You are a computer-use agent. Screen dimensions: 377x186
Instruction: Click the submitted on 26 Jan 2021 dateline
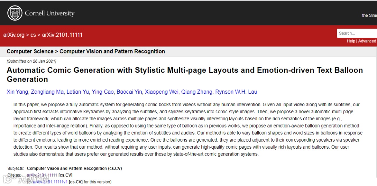click(31, 61)
